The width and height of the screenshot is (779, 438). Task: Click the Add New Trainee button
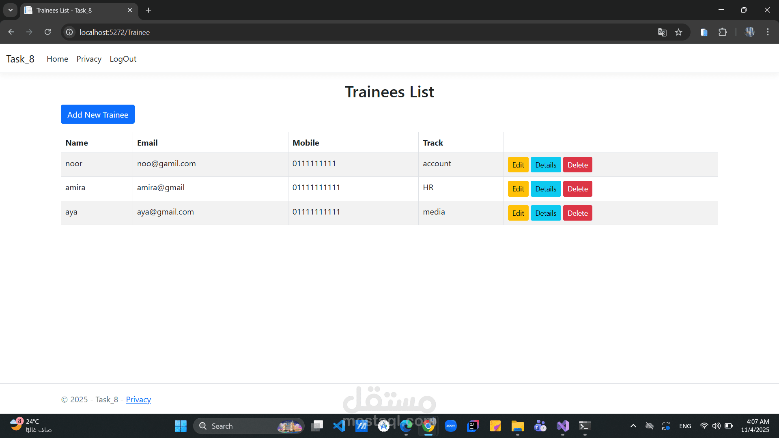pyautogui.click(x=97, y=114)
